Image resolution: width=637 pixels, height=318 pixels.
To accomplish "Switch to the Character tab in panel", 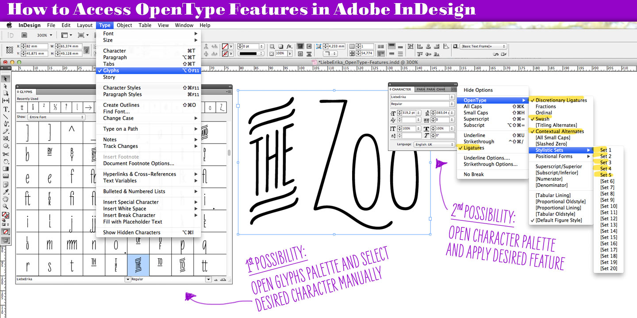I will pos(402,89).
